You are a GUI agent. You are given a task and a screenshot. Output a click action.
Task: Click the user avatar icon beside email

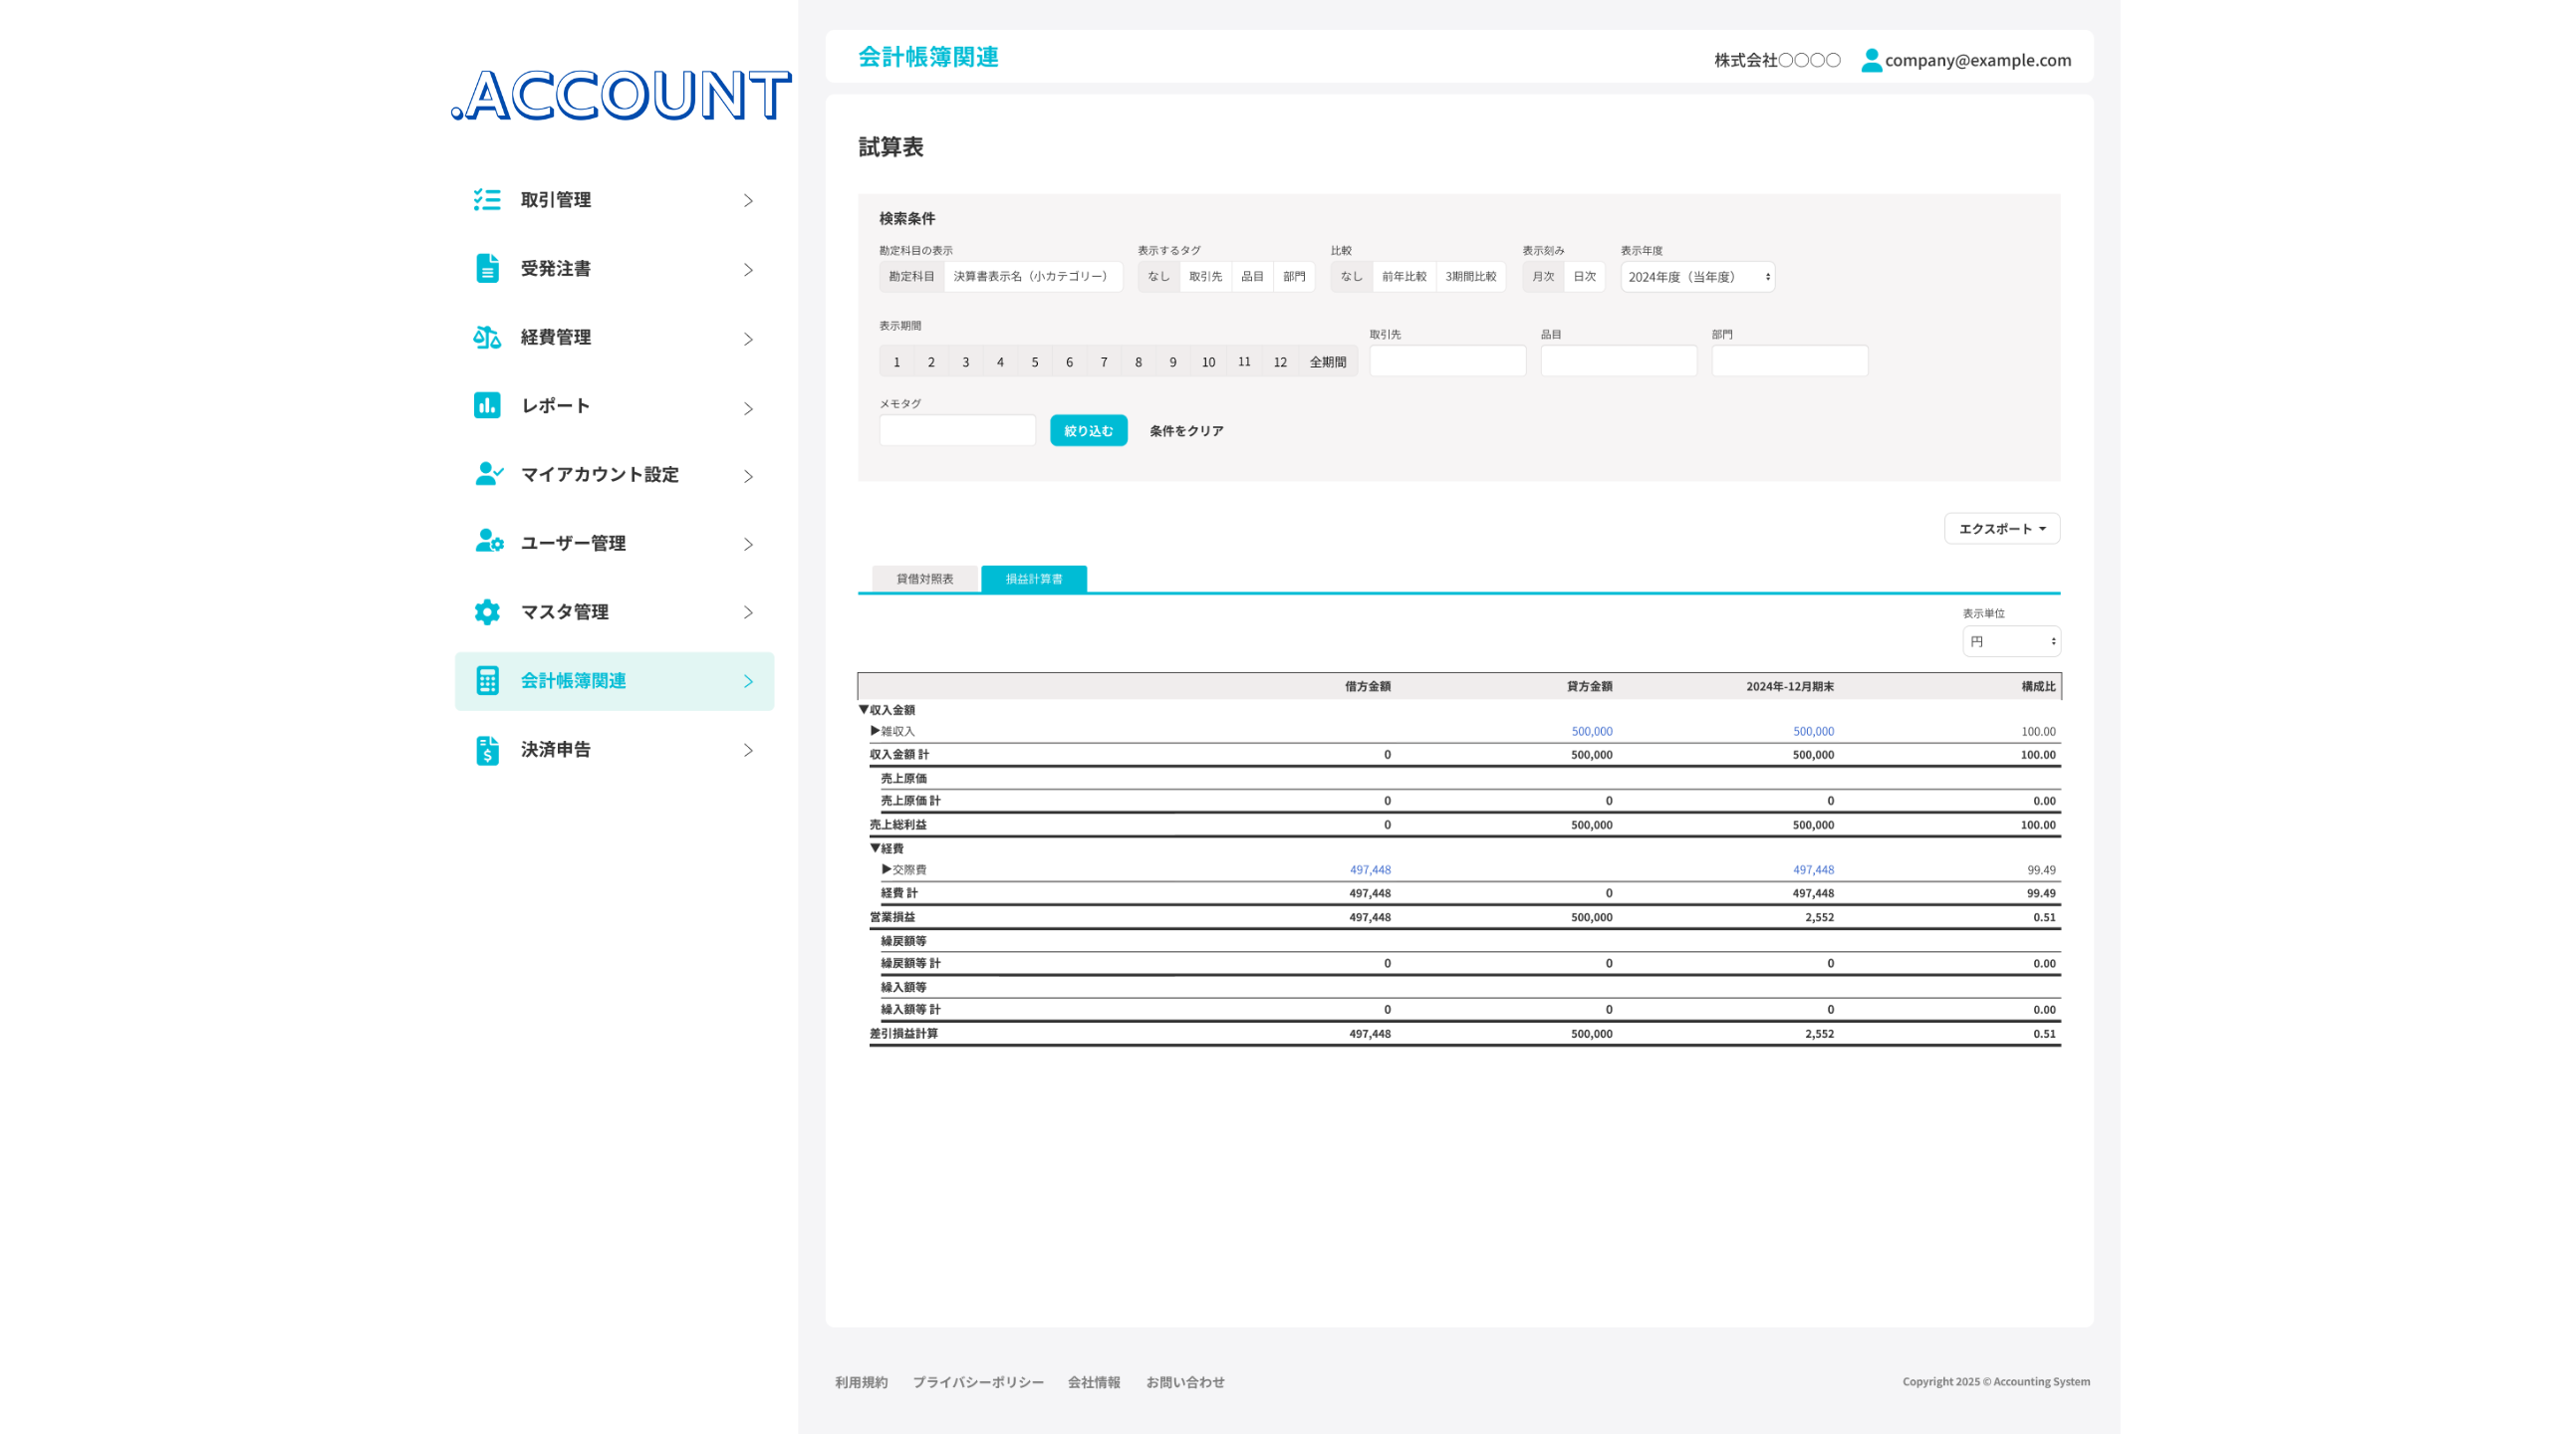[x=1871, y=61]
